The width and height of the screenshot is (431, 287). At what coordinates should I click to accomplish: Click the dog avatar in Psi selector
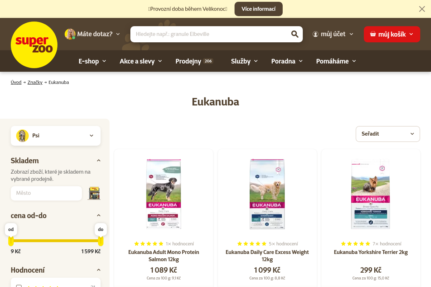click(22, 136)
